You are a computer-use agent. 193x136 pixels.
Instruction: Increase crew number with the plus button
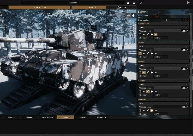(187, 20)
